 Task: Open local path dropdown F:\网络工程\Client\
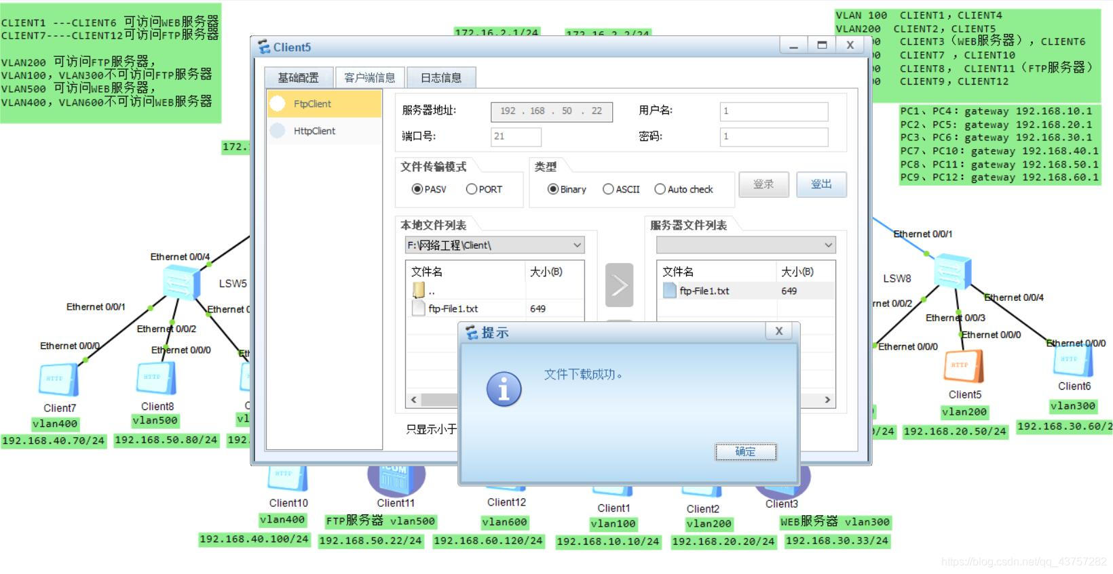(495, 245)
